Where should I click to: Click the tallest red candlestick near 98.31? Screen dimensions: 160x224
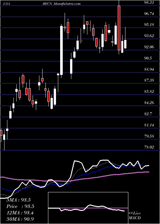[119, 28]
